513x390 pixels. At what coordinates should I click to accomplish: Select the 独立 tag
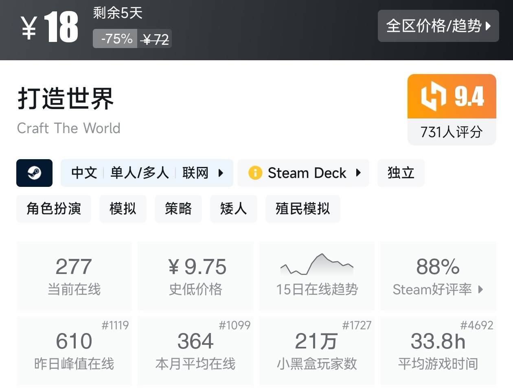click(401, 173)
